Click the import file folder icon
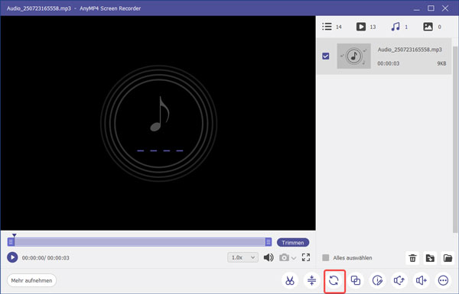The width and height of the screenshot is (459, 294). [x=430, y=258]
